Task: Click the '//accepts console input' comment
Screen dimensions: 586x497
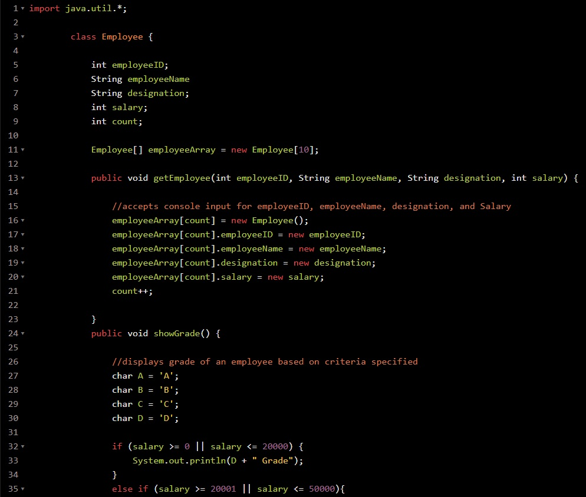Action: (x=311, y=207)
